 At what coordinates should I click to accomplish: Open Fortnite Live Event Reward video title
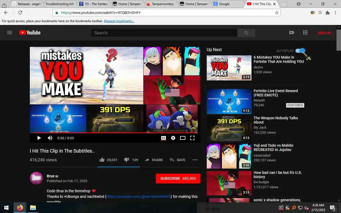pyautogui.click(x=276, y=93)
